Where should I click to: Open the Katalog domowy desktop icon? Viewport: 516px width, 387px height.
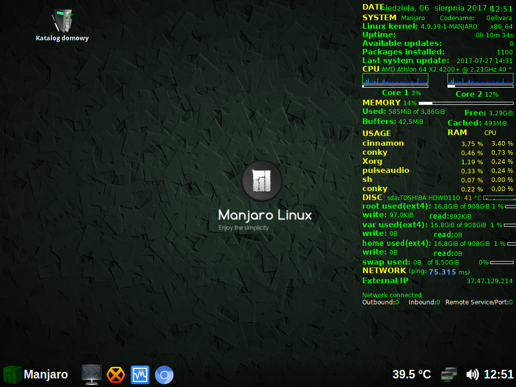(x=62, y=26)
